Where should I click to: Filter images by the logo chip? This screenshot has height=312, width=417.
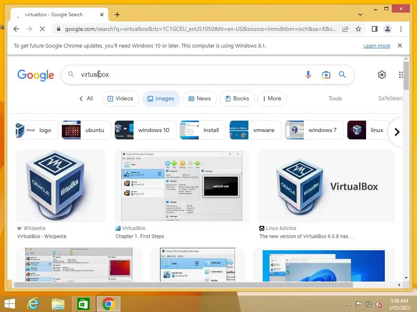coord(36,130)
